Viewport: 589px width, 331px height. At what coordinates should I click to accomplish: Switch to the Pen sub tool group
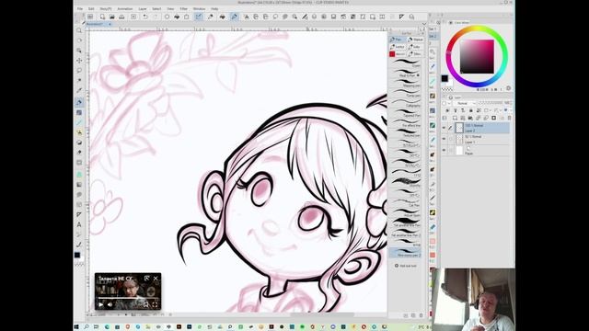pyautogui.click(x=397, y=40)
